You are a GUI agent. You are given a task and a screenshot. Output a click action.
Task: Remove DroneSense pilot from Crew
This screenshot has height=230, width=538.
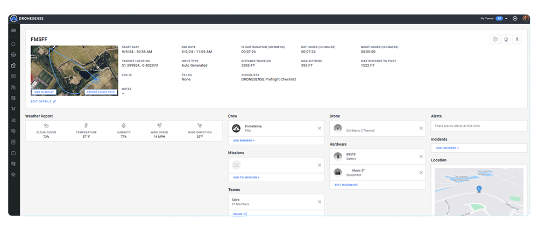pyautogui.click(x=319, y=128)
